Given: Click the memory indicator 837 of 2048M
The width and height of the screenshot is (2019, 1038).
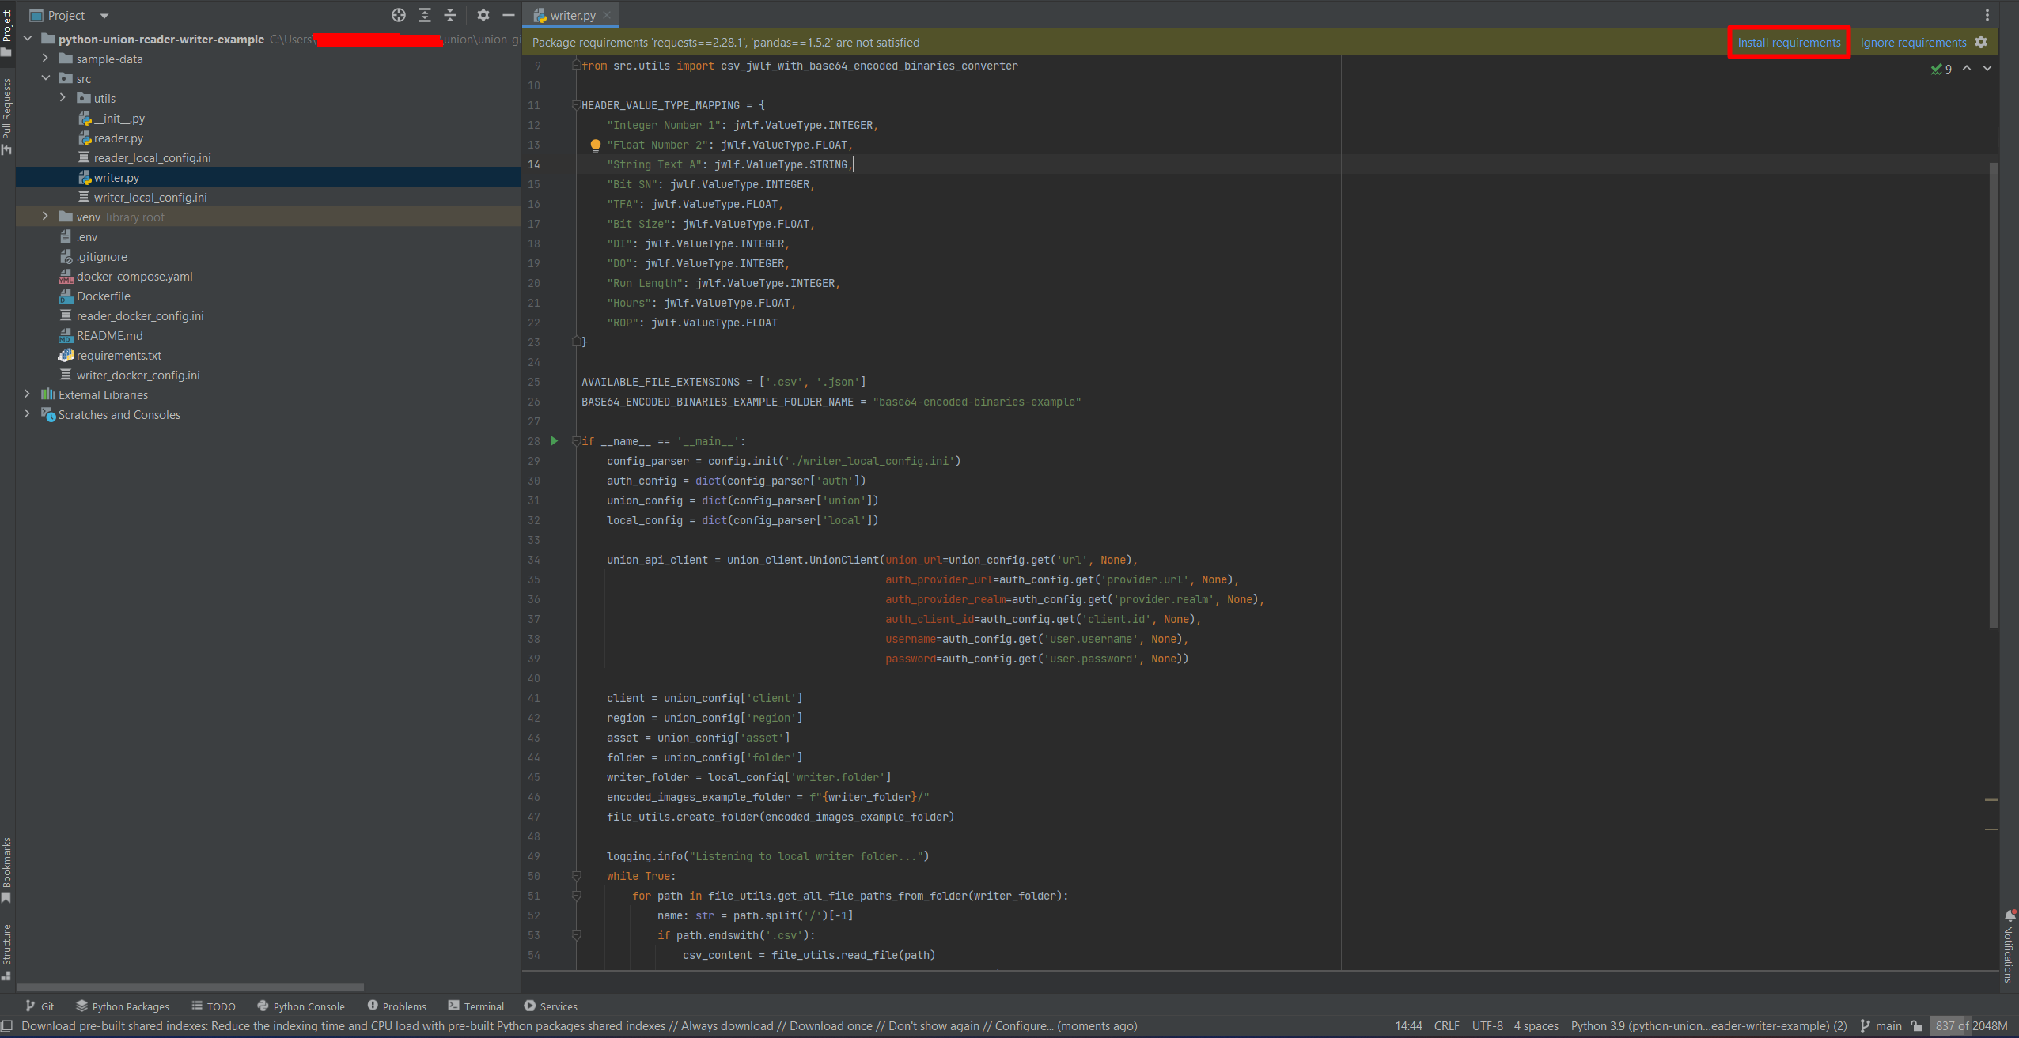Looking at the screenshot, I should coord(1971,1026).
